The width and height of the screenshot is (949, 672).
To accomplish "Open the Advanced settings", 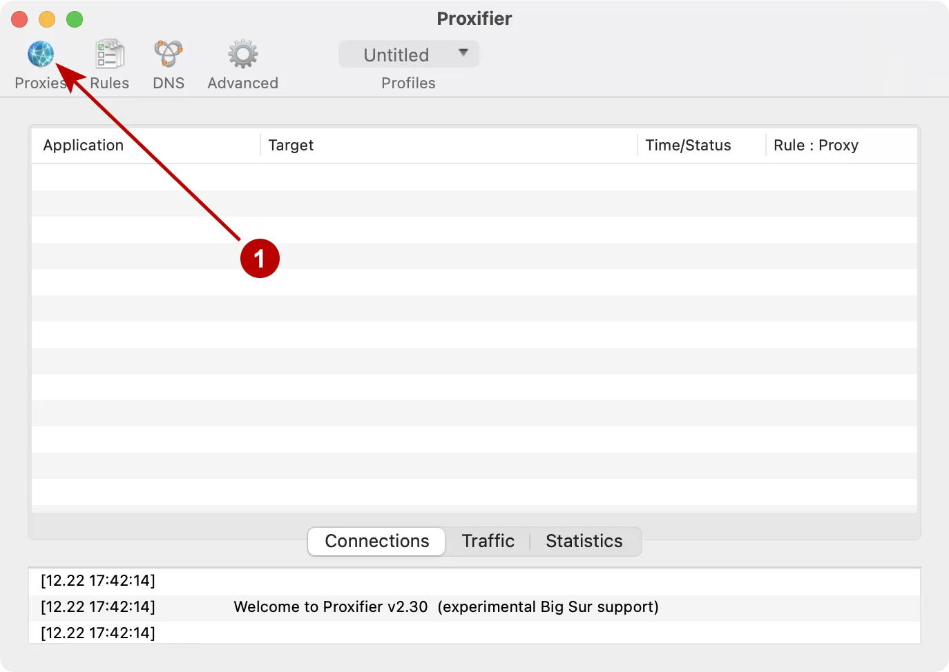I will [x=242, y=63].
